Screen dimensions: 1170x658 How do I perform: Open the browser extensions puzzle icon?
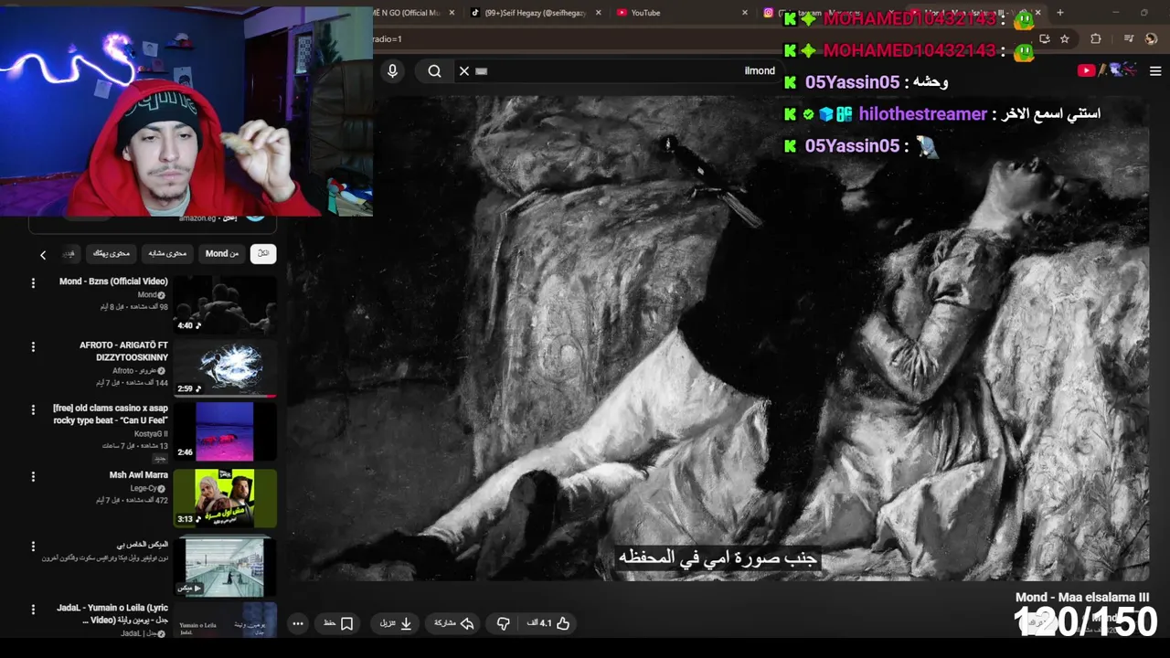pos(1096,39)
